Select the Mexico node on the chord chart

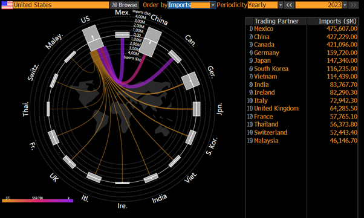coord(122,35)
